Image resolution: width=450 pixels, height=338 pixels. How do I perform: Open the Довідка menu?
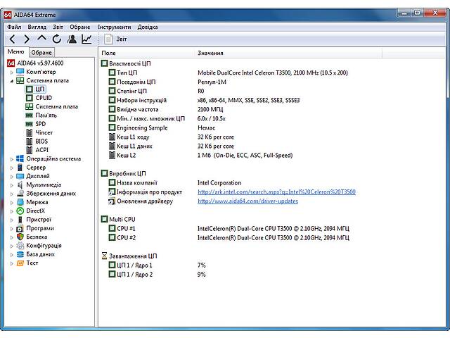point(148,27)
